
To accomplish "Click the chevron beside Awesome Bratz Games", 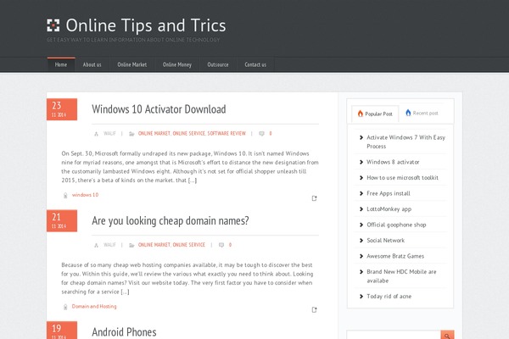I will click(x=361, y=256).
